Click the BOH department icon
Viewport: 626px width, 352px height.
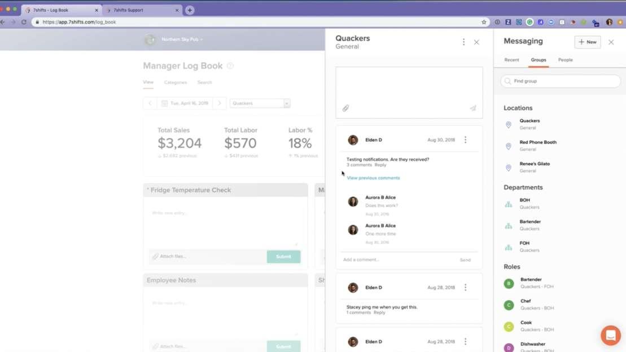click(509, 204)
